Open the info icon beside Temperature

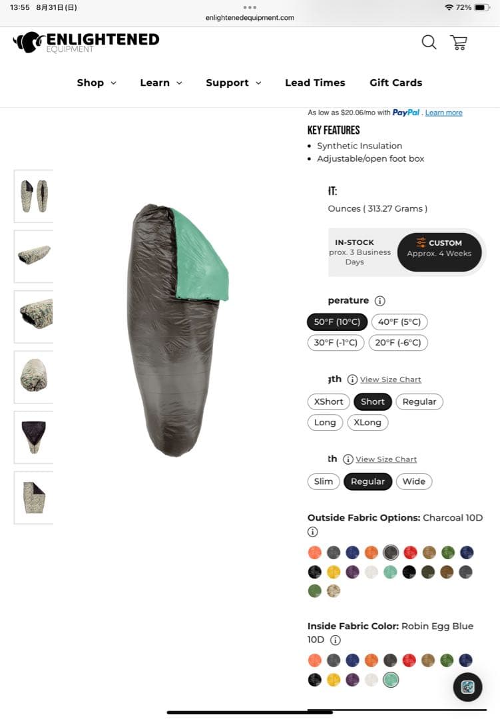point(379,300)
